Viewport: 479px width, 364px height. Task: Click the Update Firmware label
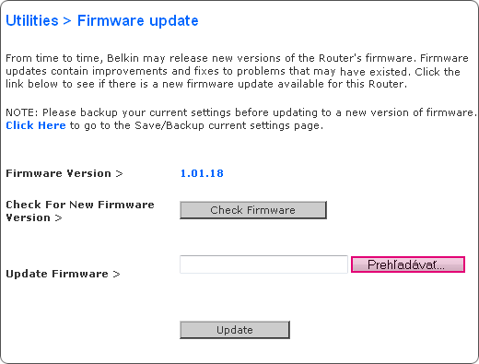tap(57, 274)
